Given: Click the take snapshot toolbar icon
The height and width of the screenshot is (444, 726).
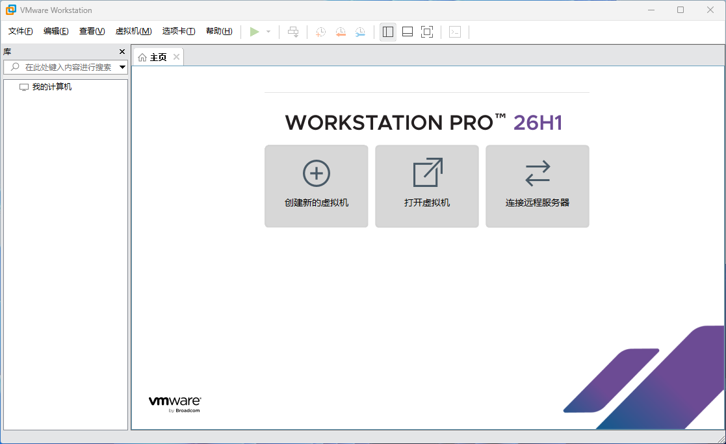Looking at the screenshot, I should click(320, 32).
